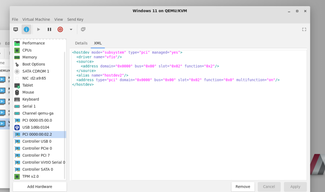Select PCI 0000:00:02.2 host device
The image size is (325, 192).
[x=40, y=135]
